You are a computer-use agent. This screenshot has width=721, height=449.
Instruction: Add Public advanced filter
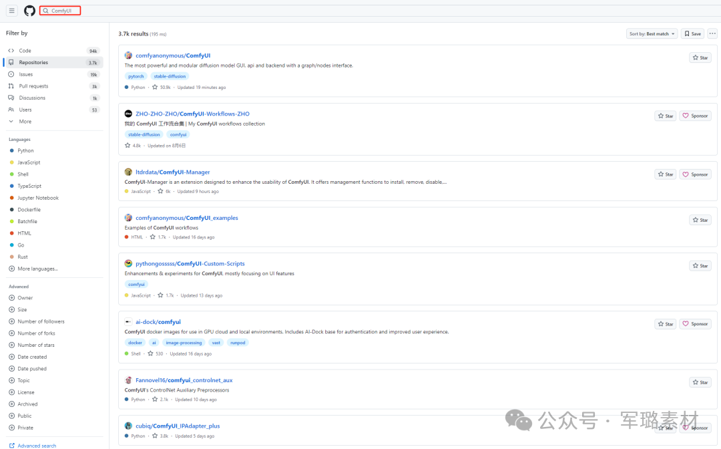coord(25,416)
